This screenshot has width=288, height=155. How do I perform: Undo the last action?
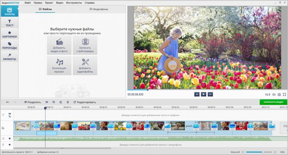7,102
